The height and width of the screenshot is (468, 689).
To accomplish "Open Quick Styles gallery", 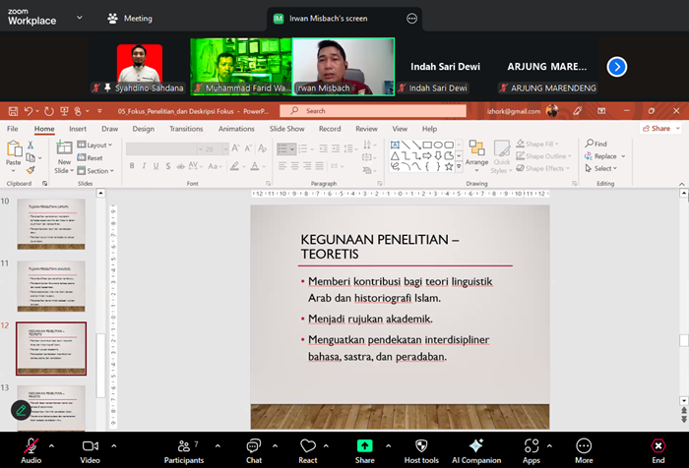I will tap(501, 156).
